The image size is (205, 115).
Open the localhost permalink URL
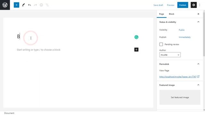pyautogui.click(x=178, y=77)
